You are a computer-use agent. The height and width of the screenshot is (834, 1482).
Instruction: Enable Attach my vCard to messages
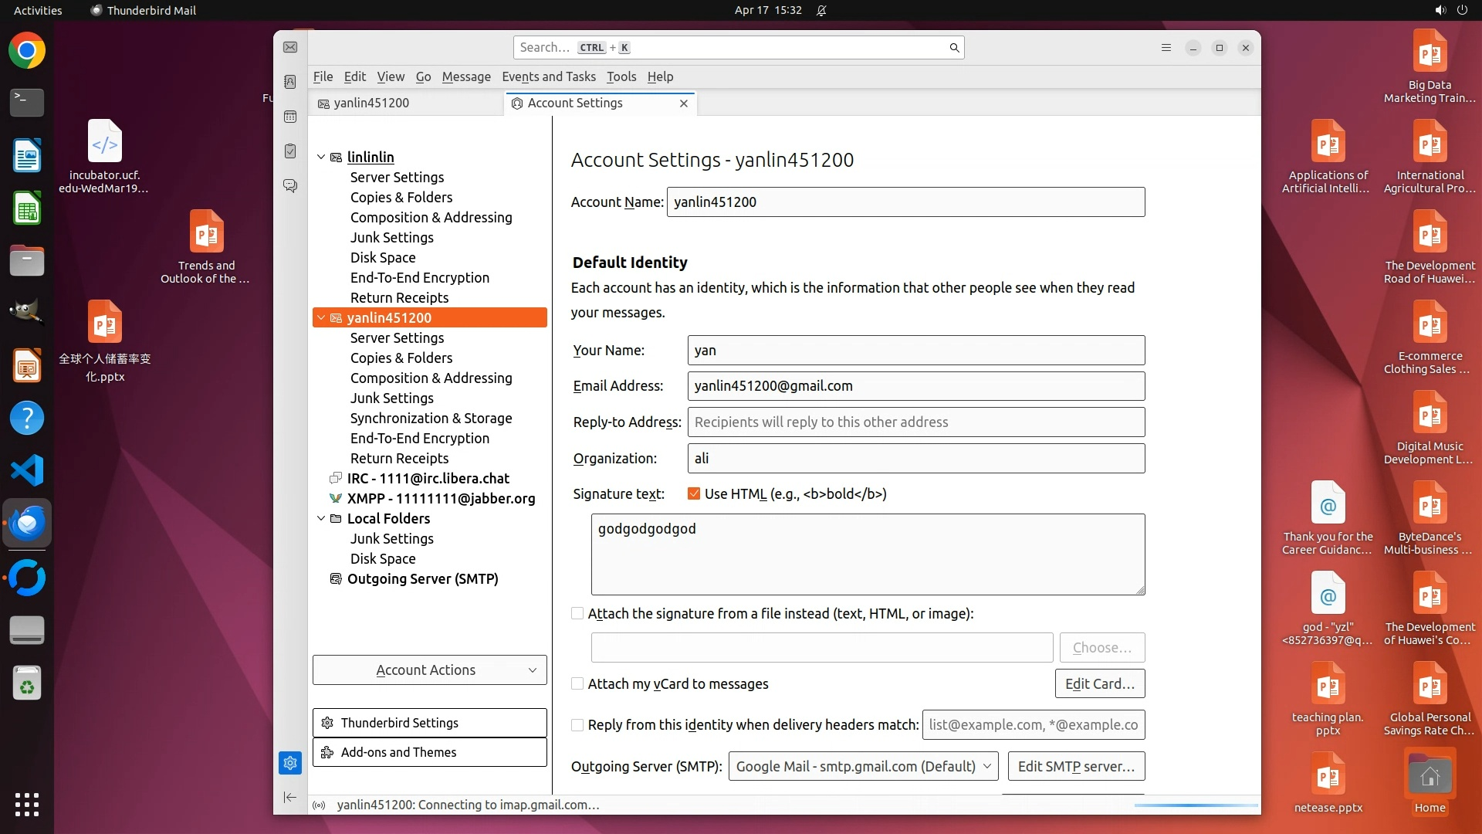tap(577, 684)
